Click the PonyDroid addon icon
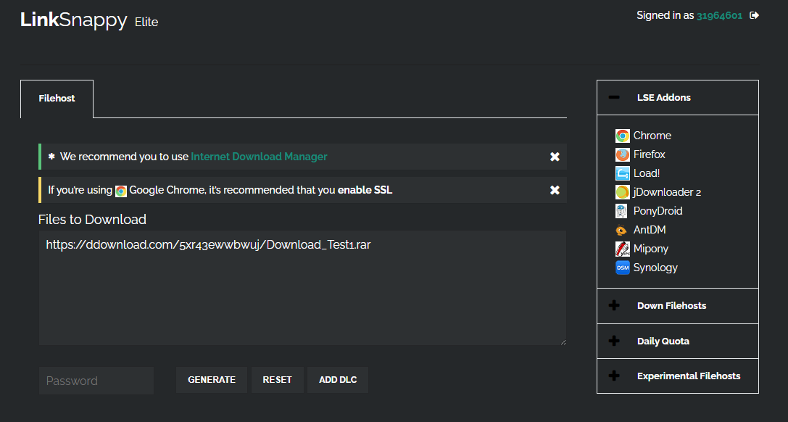Viewport: 788px width, 422px height. [x=622, y=211]
